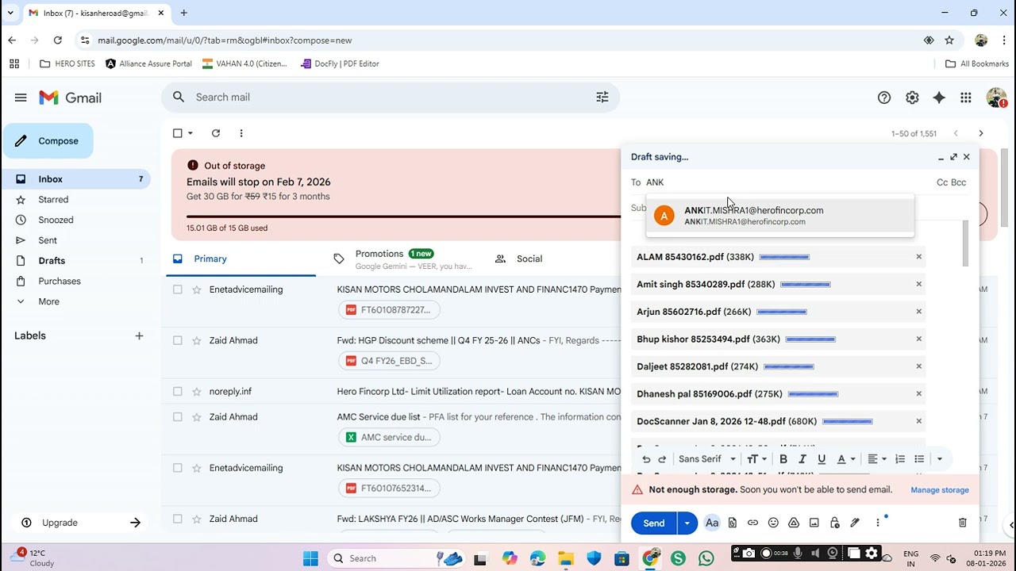This screenshot has width=1016, height=571.
Task: Expand more formatting options arrow
Action: coord(940,459)
